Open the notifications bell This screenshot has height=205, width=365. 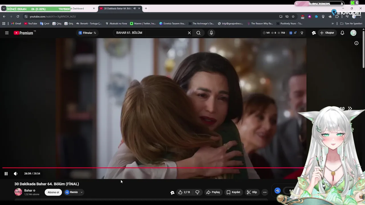(x=342, y=33)
